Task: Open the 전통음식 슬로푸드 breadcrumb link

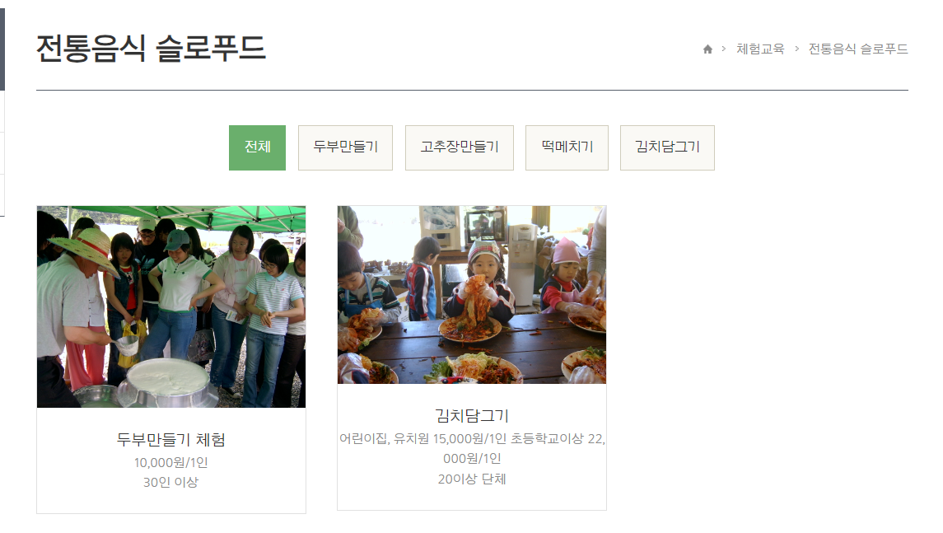Action: (858, 49)
